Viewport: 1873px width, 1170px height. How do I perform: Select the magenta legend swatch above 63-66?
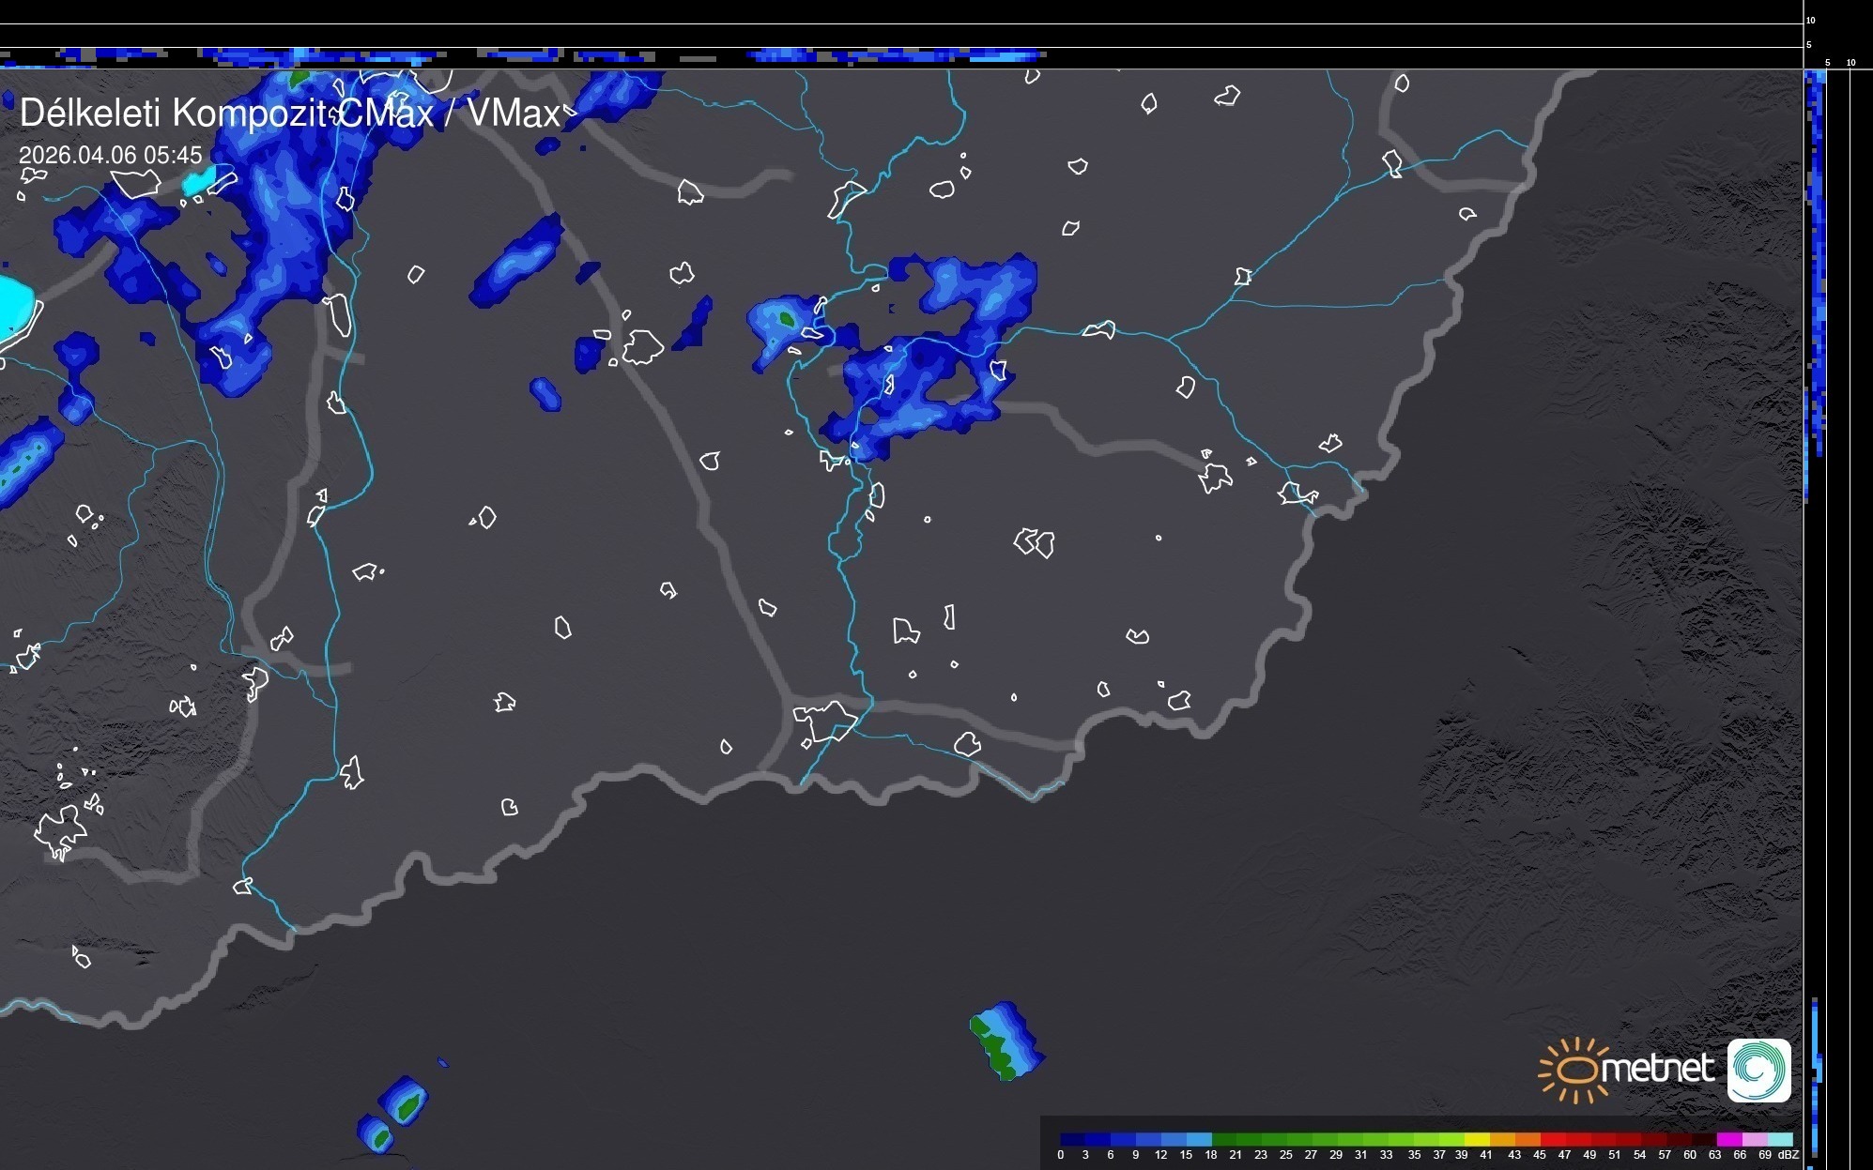pos(1728,1139)
